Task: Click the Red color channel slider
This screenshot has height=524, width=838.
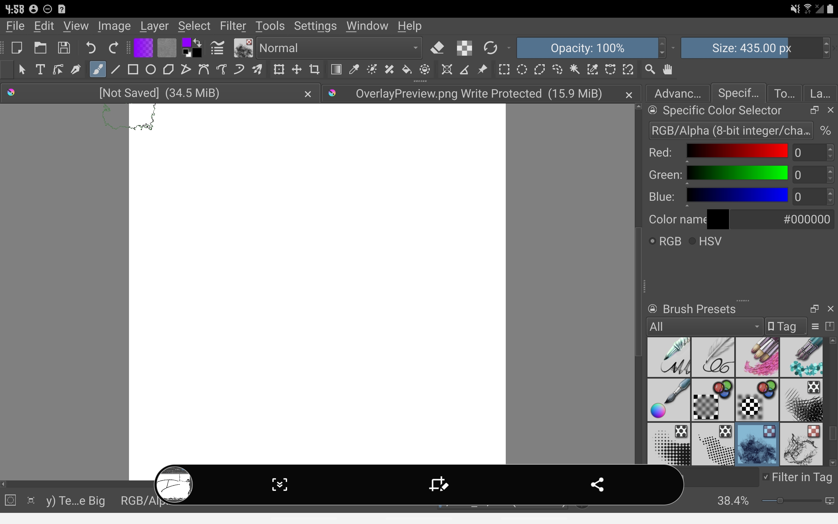Action: coord(737,151)
